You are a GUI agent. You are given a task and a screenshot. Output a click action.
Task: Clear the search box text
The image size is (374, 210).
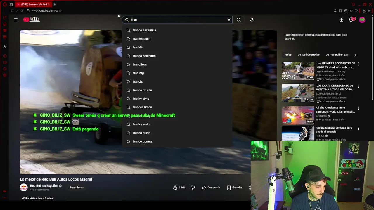229,20
